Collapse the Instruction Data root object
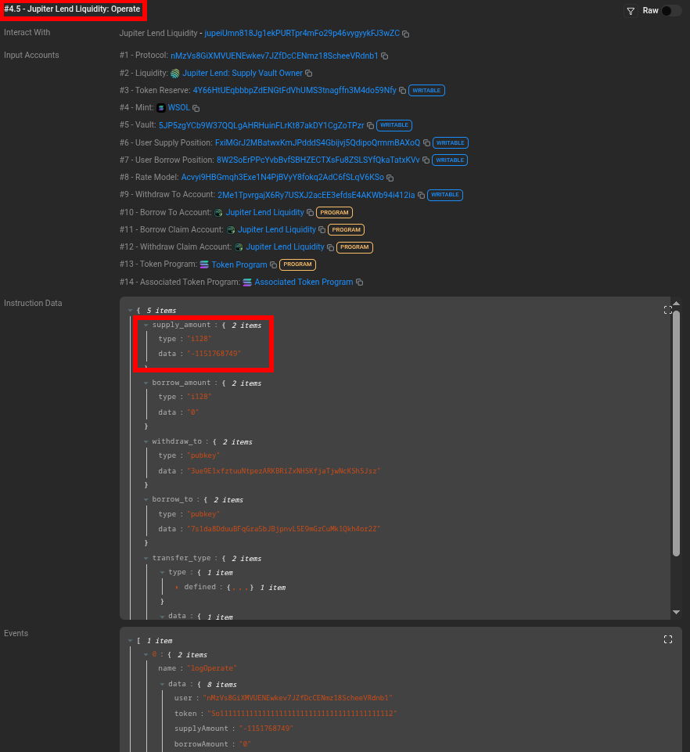Screen dimensions: 690x752 (x=130, y=311)
